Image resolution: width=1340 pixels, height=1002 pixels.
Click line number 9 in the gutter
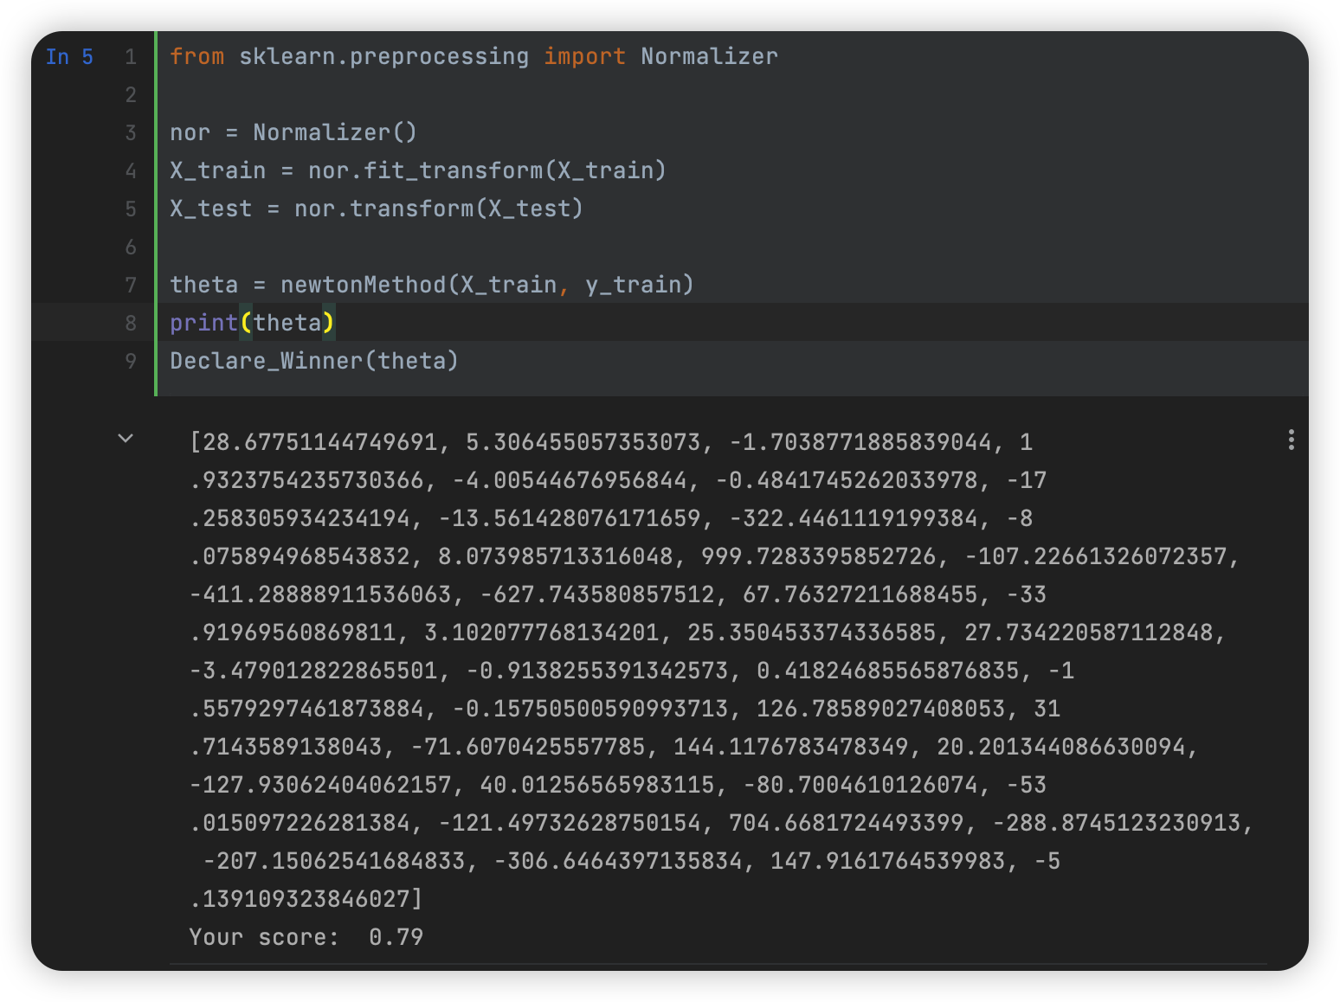tap(131, 361)
